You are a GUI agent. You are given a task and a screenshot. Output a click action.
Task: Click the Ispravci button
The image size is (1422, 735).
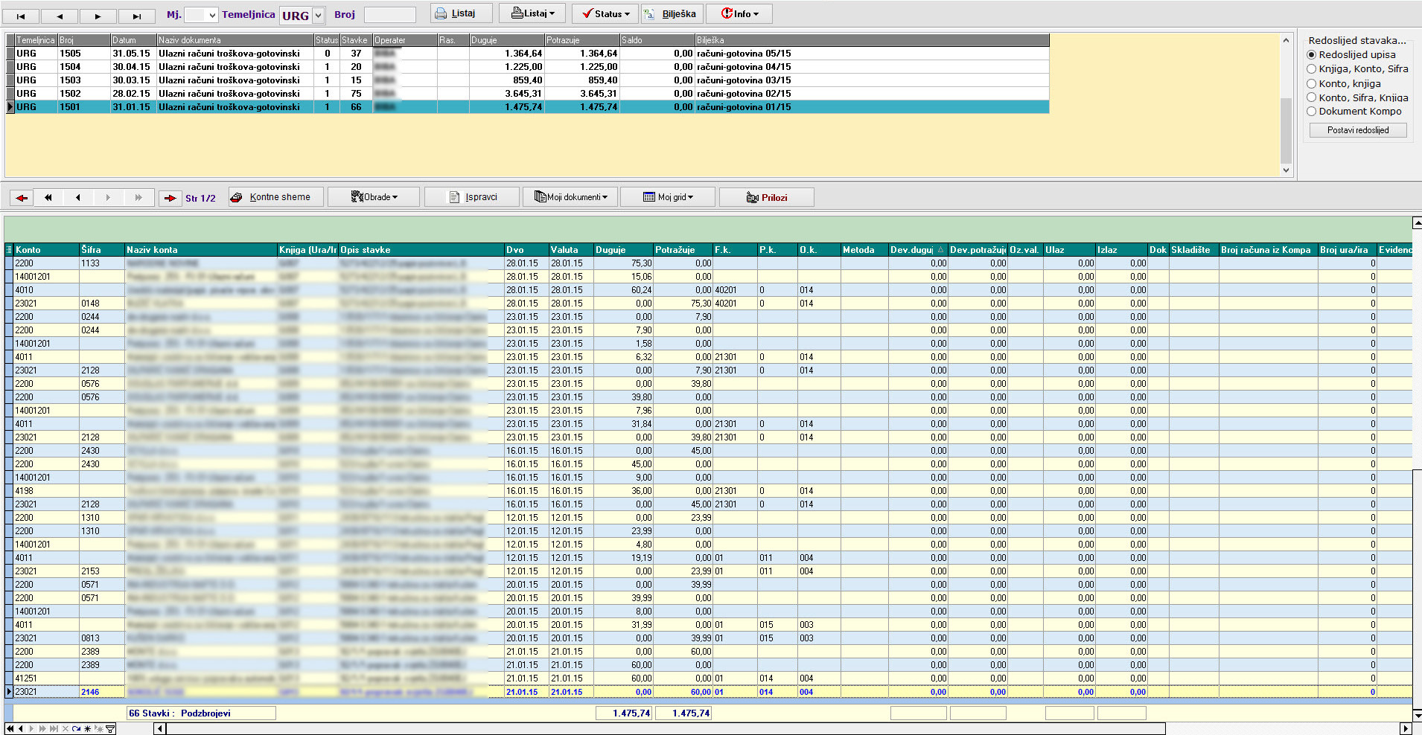pyautogui.click(x=472, y=197)
